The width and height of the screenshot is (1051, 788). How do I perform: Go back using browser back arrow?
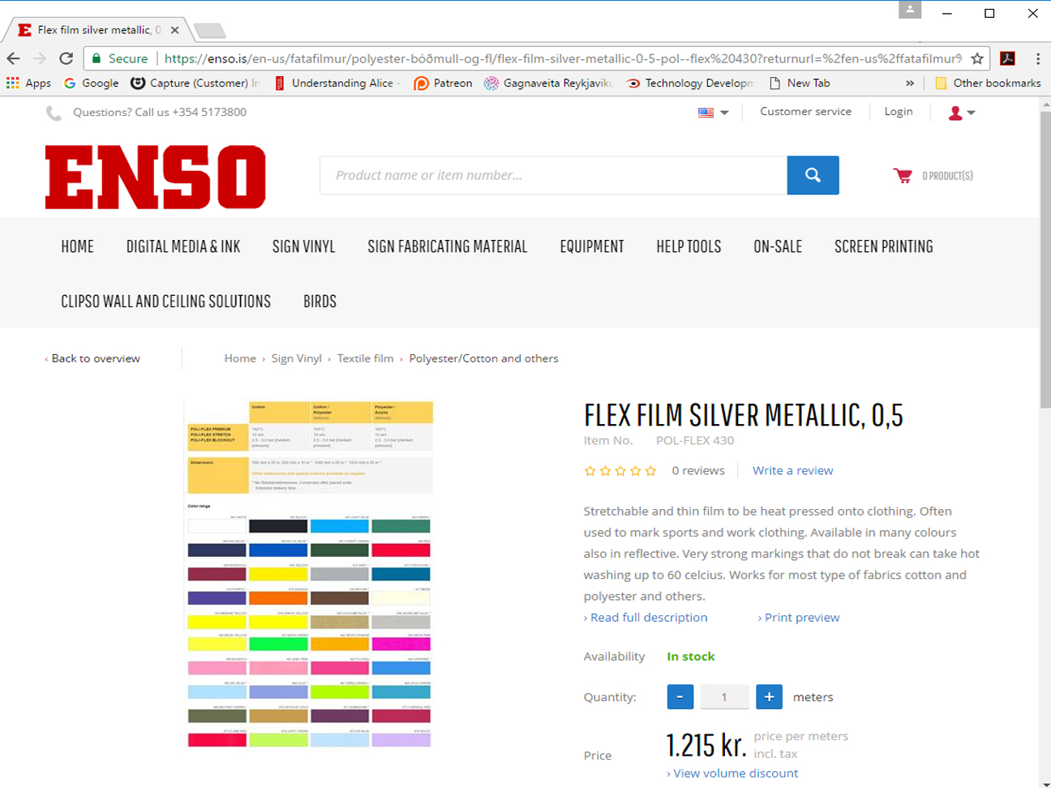(13, 58)
